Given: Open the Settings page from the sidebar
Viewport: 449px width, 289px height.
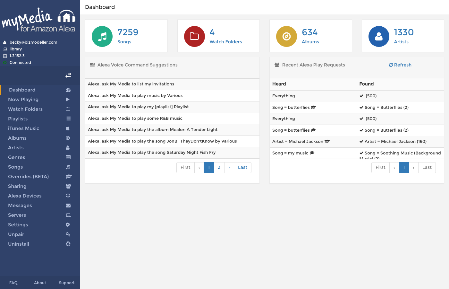Looking at the screenshot, I should (x=18, y=224).
